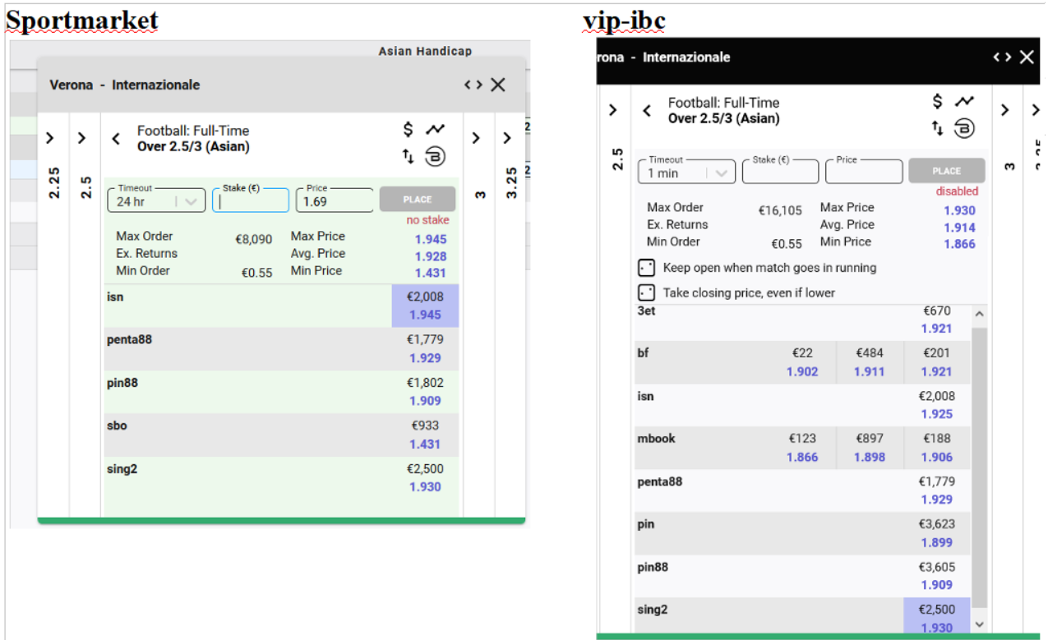This screenshot has height=640, width=1048.
Task: Select isn €2,008 at 1.945 in Sportmarket
Action: (x=425, y=306)
